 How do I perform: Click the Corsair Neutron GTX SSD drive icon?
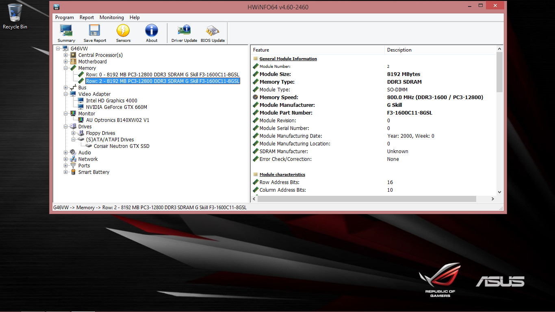tap(89, 146)
